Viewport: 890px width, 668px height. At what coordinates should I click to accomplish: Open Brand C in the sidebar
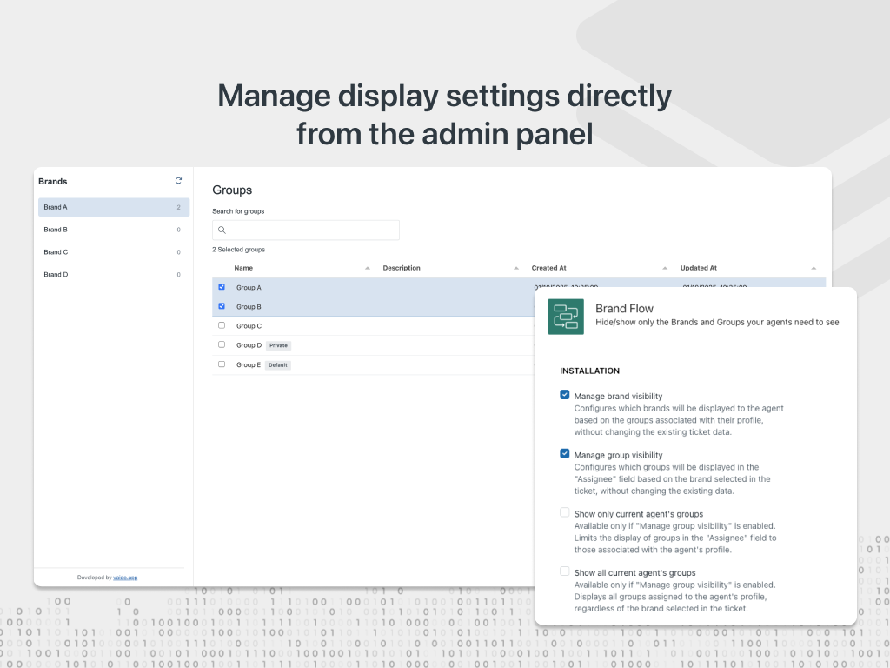[113, 252]
